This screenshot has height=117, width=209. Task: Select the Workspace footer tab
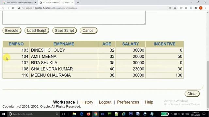[64, 102]
